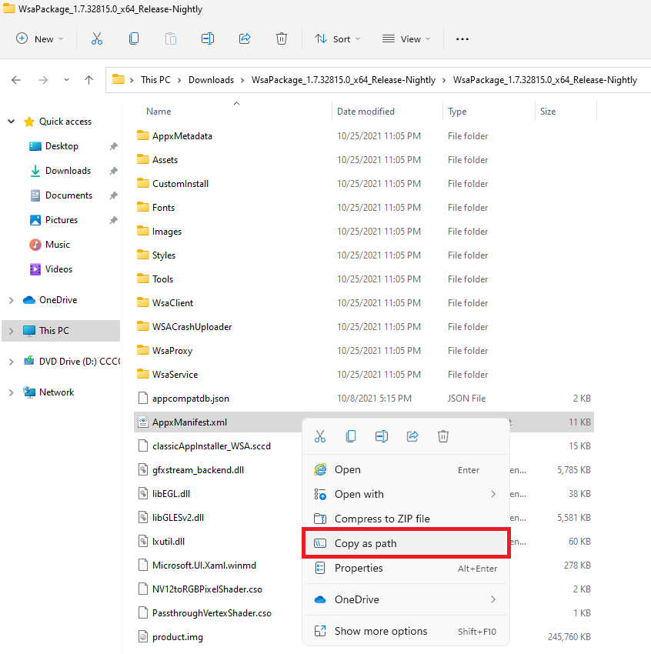The width and height of the screenshot is (651, 654).
Task: Select the Fonts folder
Action: point(163,207)
